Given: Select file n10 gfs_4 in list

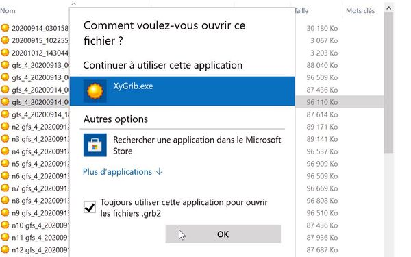Looking at the screenshot, I should tap(35, 225).
